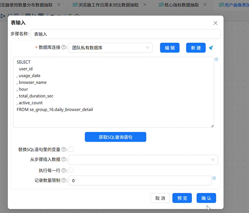
Task: Click the 'user_id' line in SQL
Action: 26,69
